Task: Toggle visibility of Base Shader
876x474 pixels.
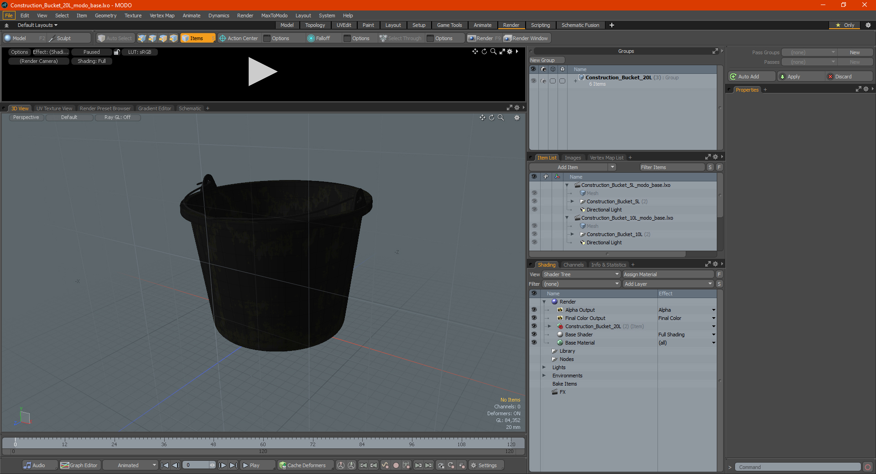Action: pyautogui.click(x=534, y=335)
